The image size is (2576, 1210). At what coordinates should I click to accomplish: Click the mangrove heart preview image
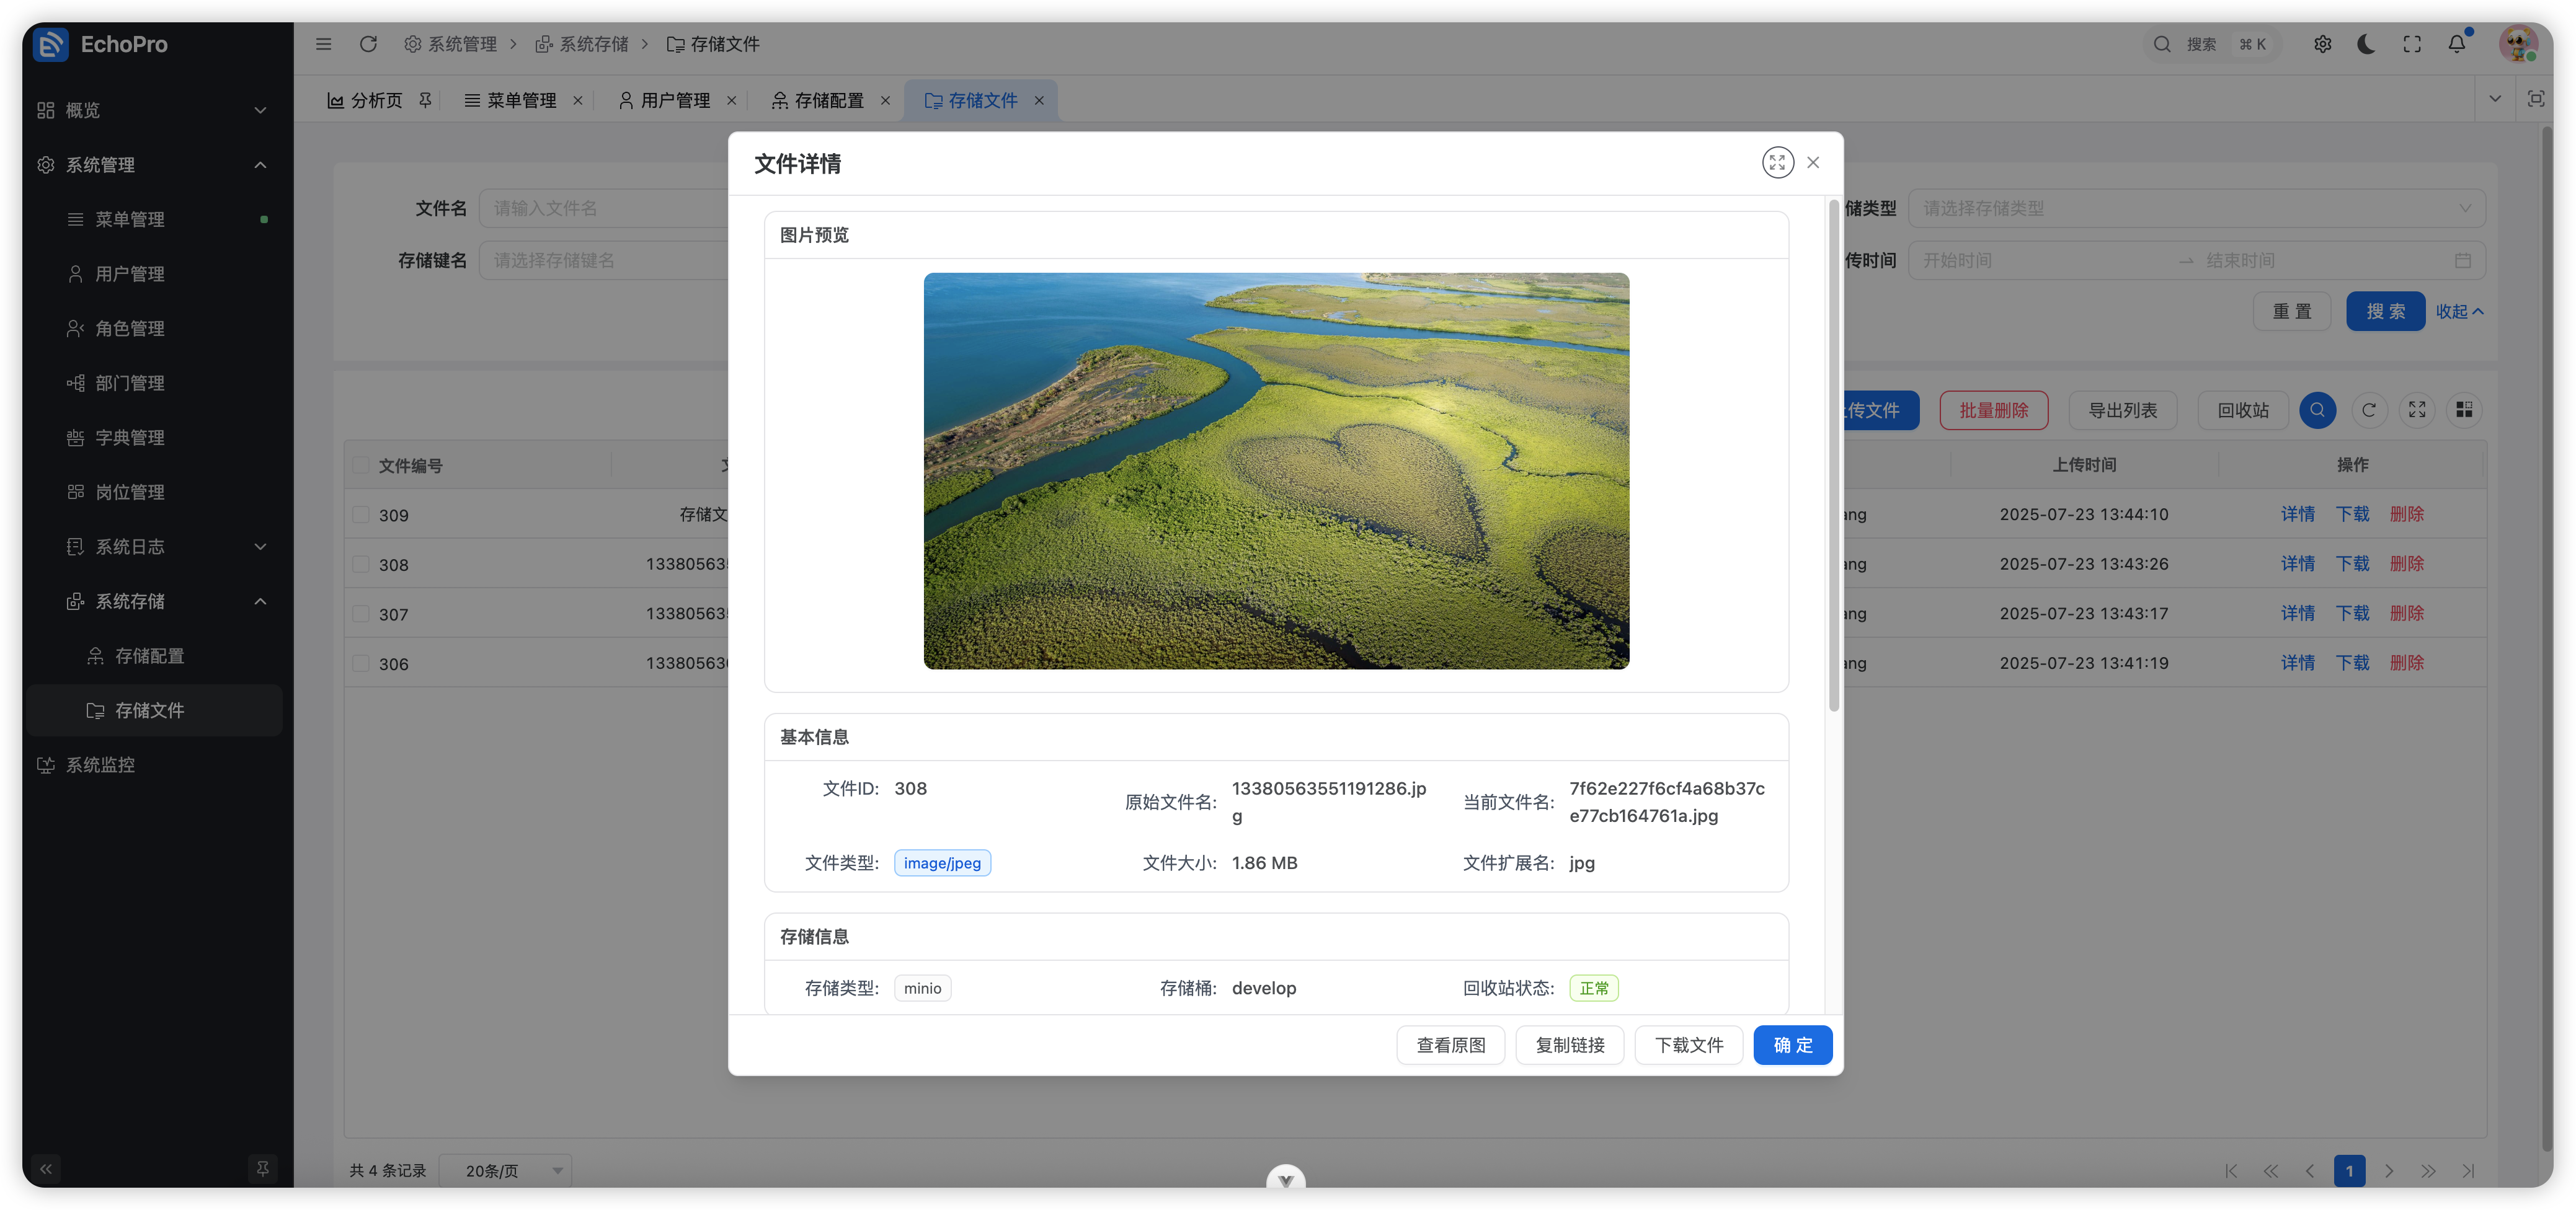tap(1276, 471)
